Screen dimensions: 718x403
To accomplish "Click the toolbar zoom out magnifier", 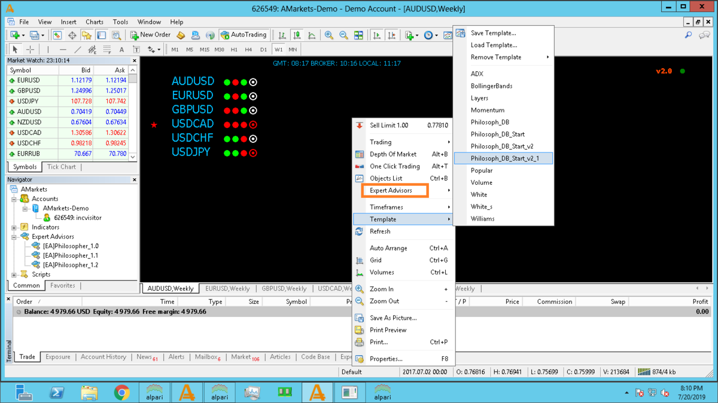I will tap(343, 35).
